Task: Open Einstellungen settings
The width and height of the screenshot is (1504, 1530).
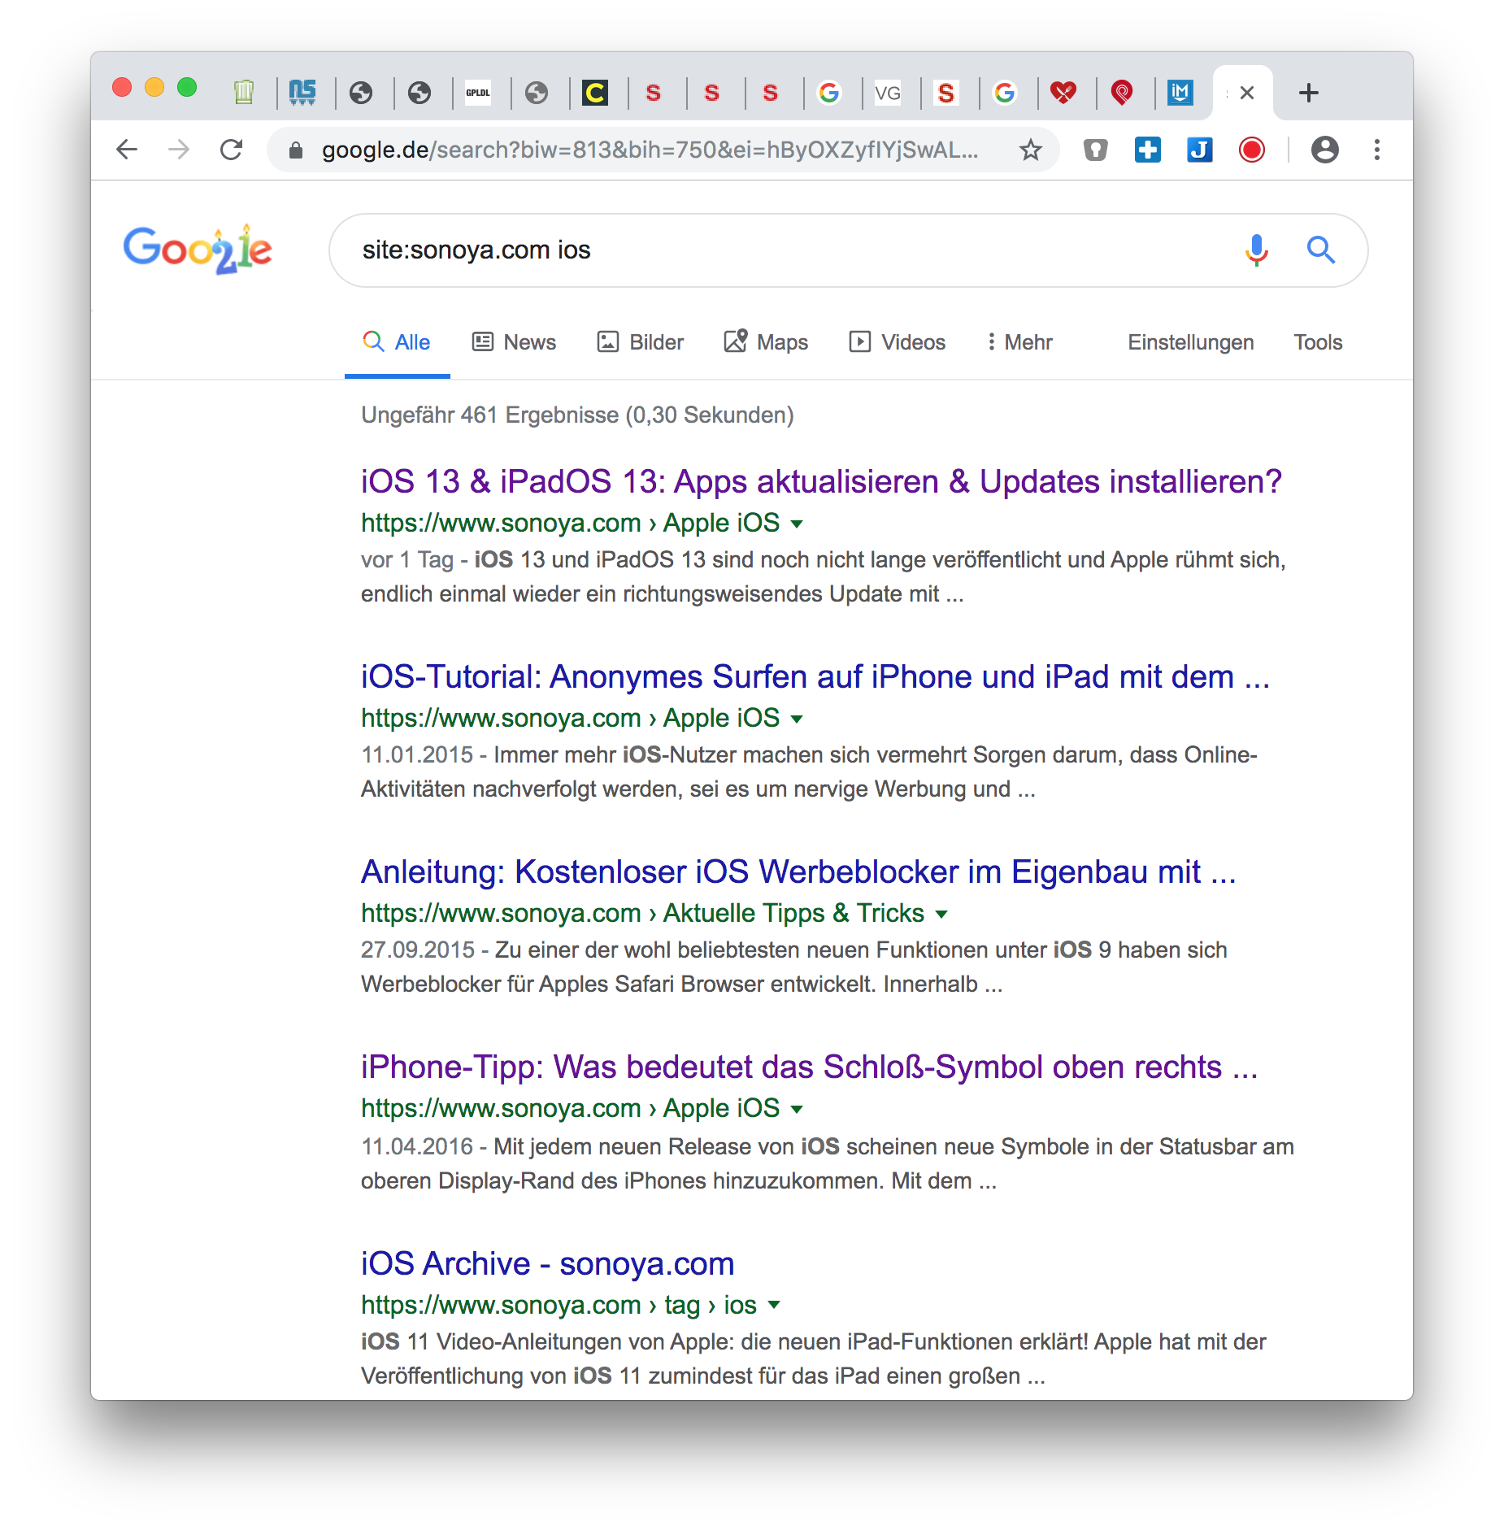Action: coord(1190,342)
